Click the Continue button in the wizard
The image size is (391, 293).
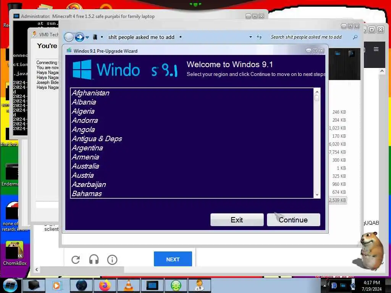click(293, 220)
